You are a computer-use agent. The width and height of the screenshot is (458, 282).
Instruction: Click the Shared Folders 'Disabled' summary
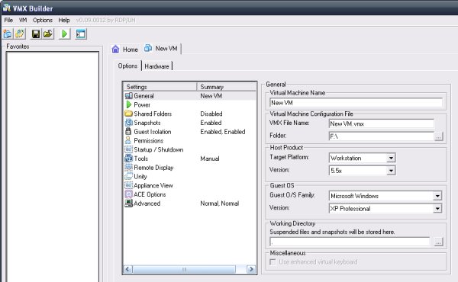(x=211, y=114)
